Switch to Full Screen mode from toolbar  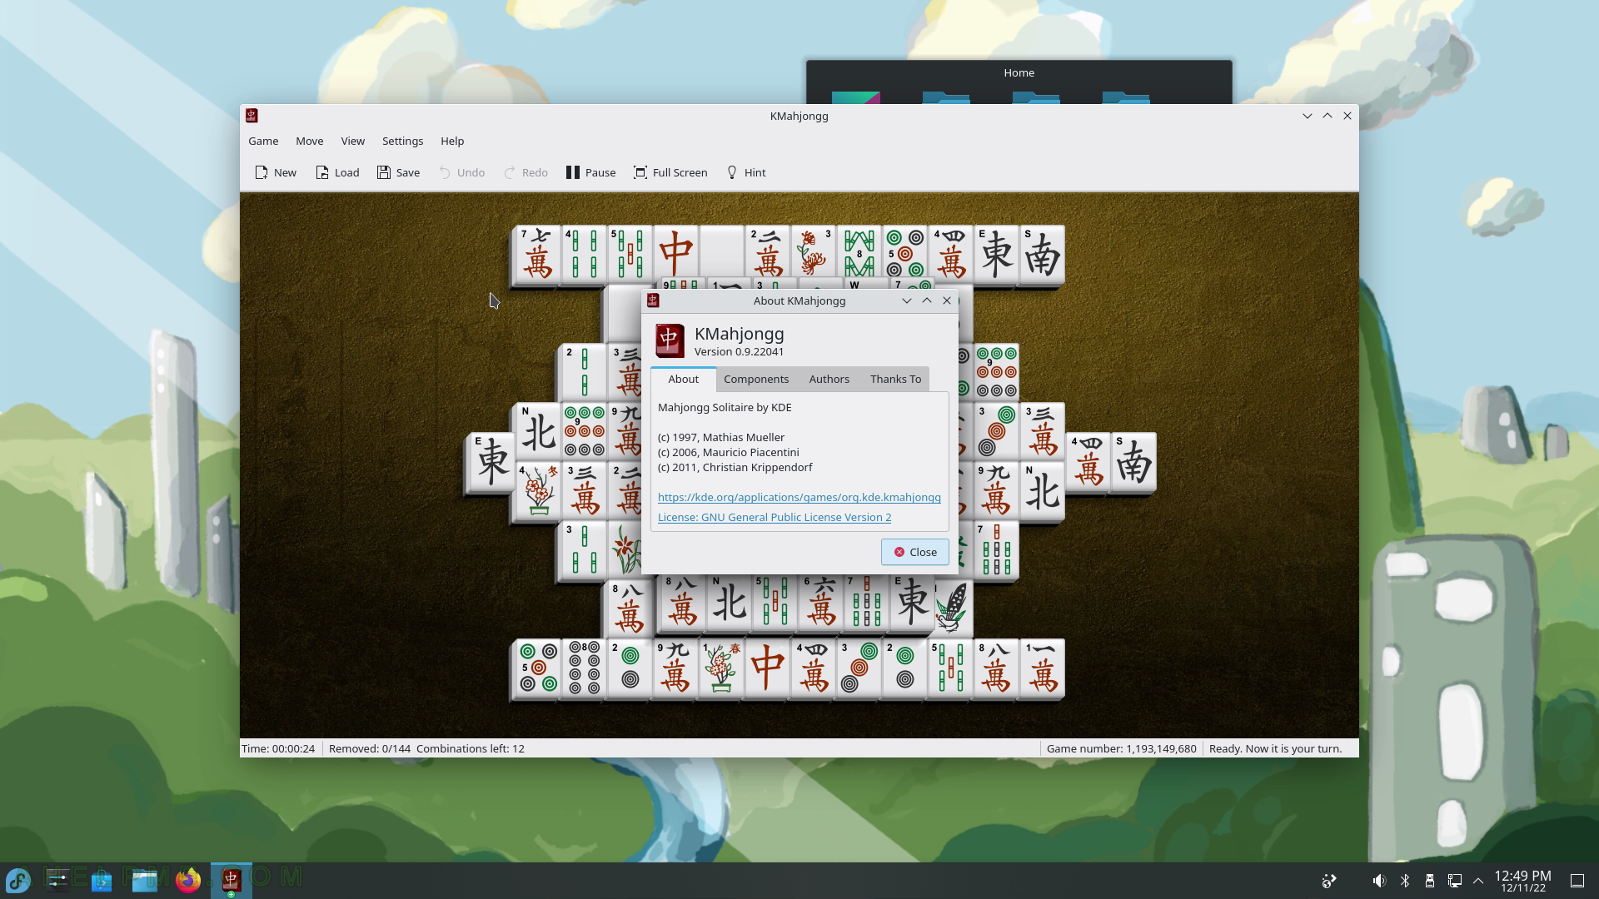tap(670, 172)
